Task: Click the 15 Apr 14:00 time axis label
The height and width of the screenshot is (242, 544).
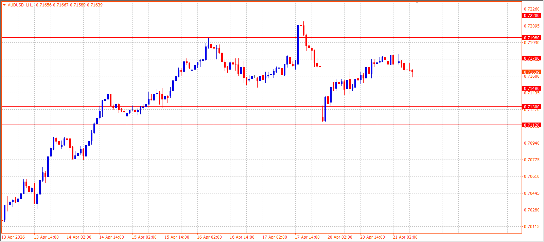Action: click(177, 237)
